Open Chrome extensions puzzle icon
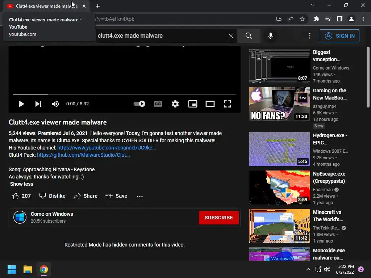The height and width of the screenshot is (278, 371). click(x=316, y=19)
